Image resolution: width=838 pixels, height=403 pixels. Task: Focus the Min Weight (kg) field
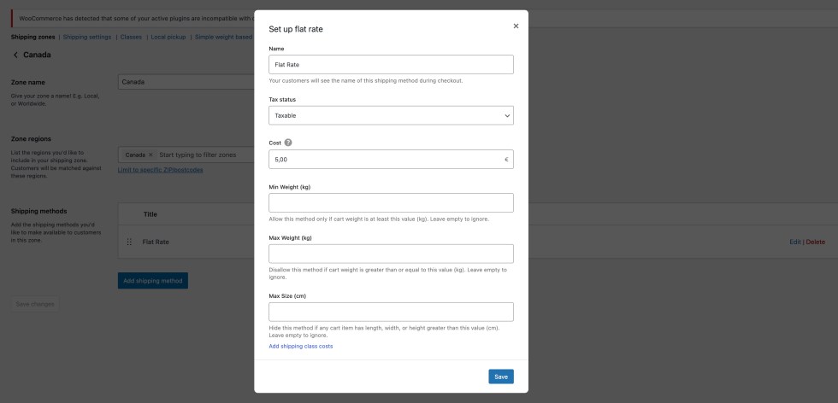click(x=391, y=202)
